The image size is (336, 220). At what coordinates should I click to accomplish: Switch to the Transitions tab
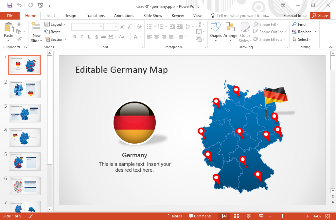coord(95,16)
